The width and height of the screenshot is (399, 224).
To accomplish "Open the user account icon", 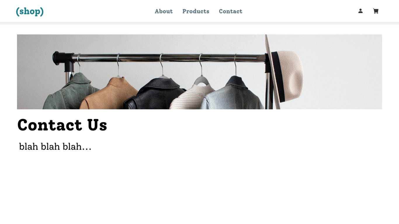I will [x=360, y=11].
